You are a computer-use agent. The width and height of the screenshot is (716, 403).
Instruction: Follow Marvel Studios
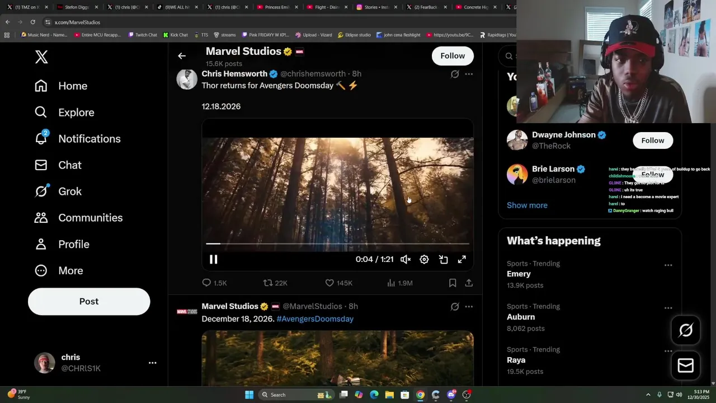click(x=453, y=55)
